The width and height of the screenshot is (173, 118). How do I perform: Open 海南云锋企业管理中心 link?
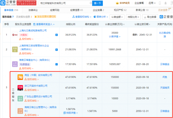40,109
